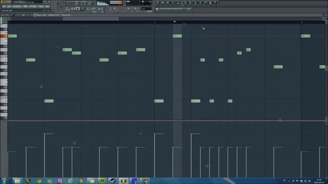Select the pencil draw tool in piano roll

(x=11, y=15)
